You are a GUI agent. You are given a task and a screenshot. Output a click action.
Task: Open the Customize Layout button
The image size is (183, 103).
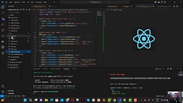(165, 2)
